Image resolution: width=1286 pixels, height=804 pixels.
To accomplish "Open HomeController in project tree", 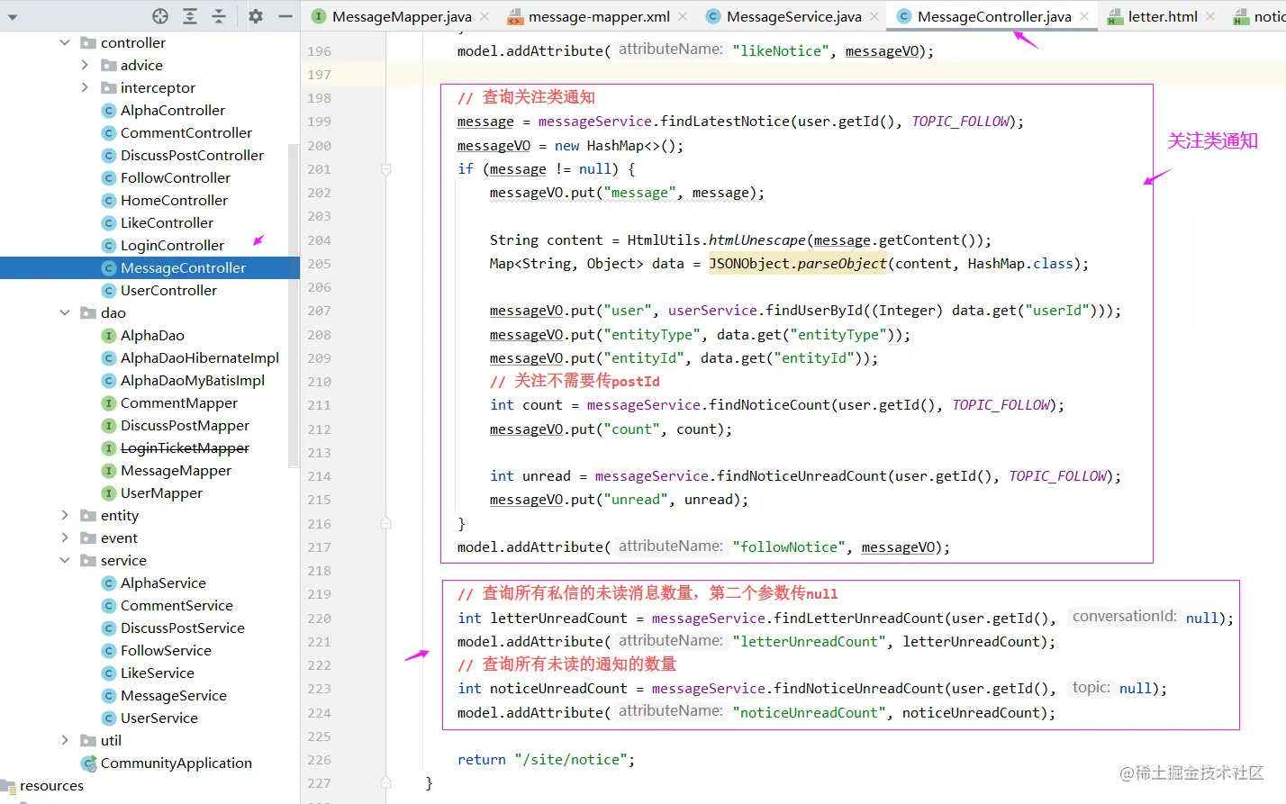I will point(174,200).
